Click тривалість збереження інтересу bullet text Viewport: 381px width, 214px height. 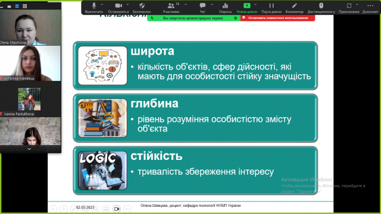[x=205, y=172]
